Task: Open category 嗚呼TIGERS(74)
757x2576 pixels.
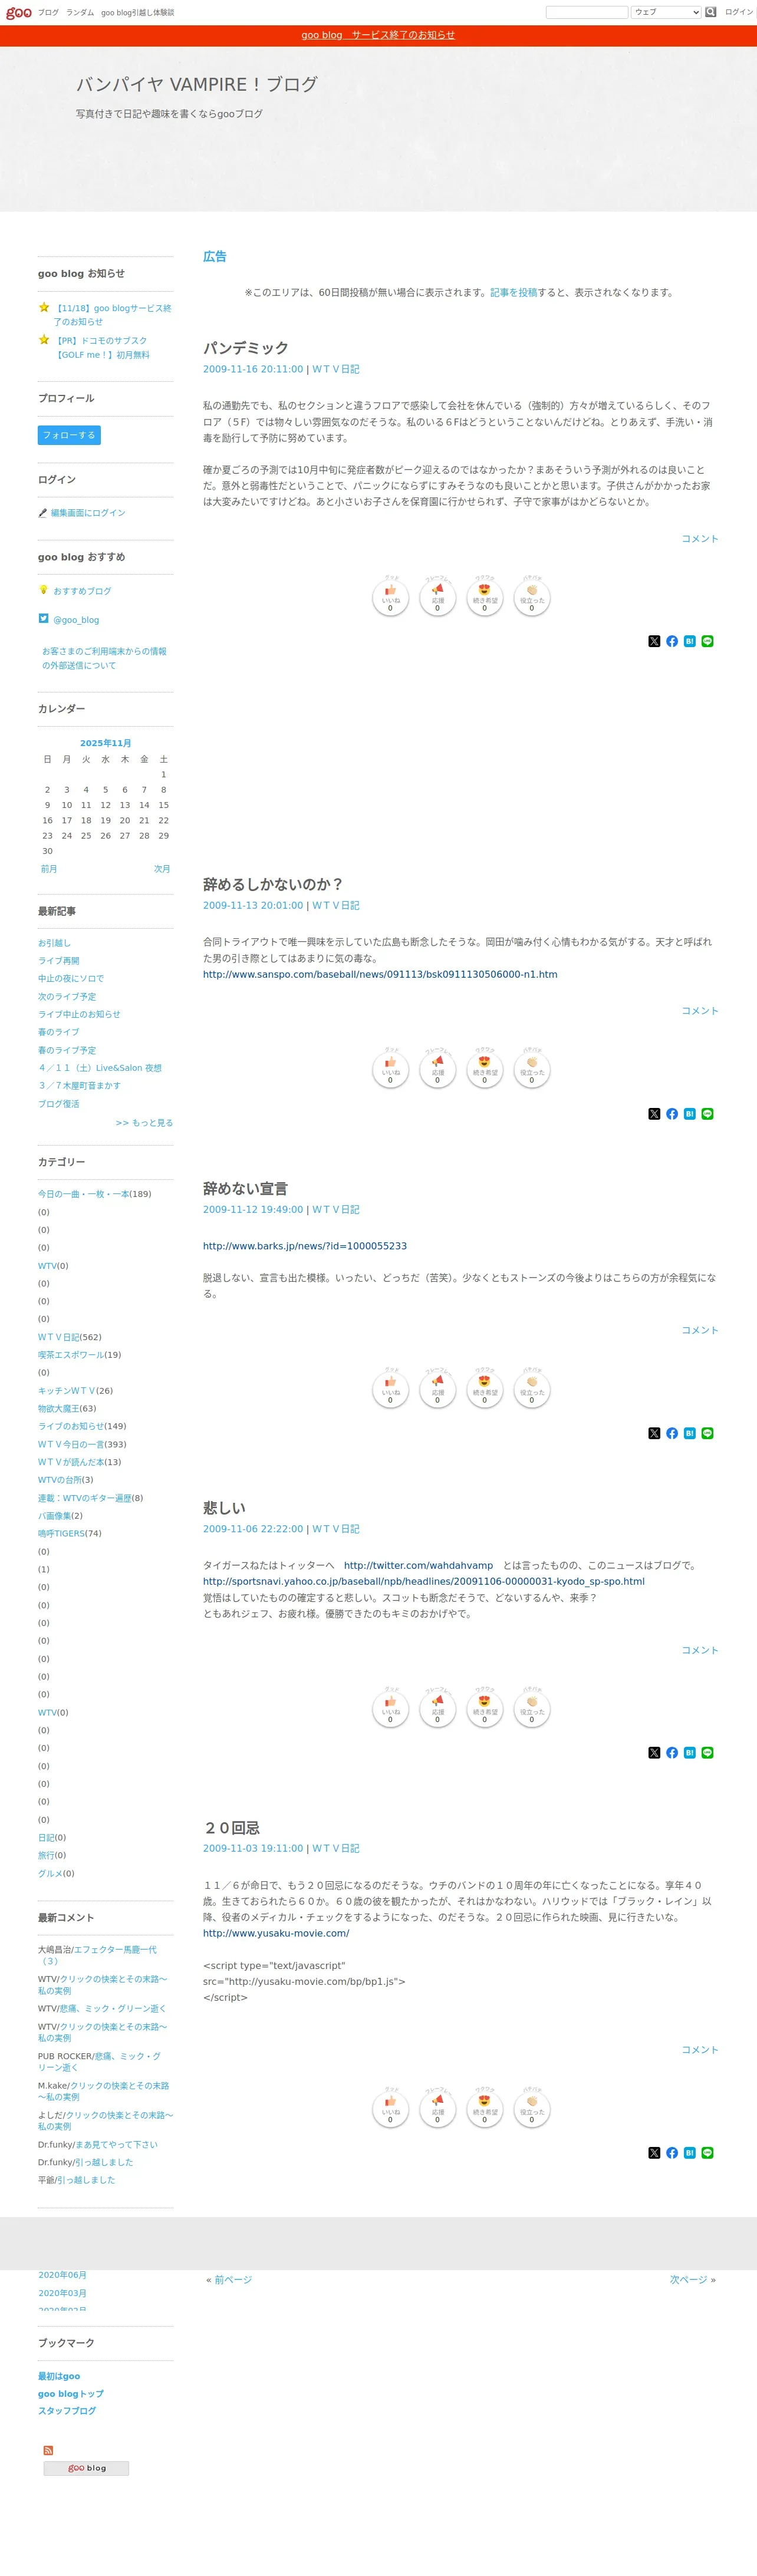Action: pos(61,1533)
